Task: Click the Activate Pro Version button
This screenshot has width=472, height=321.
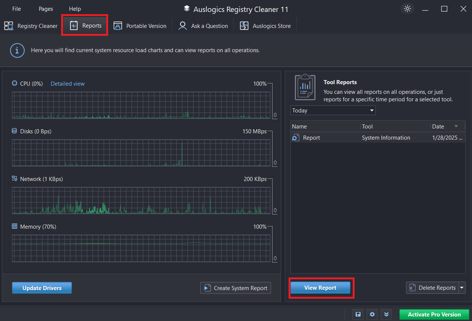Action: click(434, 314)
